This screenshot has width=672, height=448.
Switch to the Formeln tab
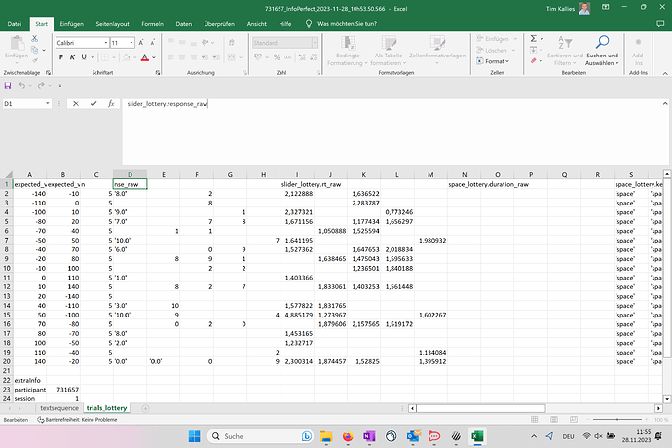tap(152, 24)
